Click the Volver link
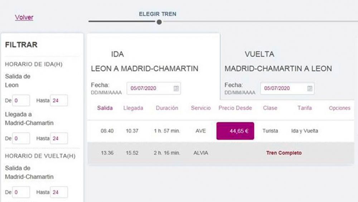The height and width of the screenshot is (202, 358). tap(24, 17)
